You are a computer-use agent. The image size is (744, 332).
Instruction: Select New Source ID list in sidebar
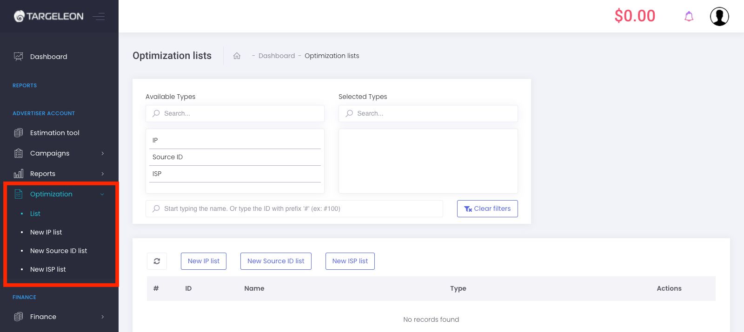(59, 251)
